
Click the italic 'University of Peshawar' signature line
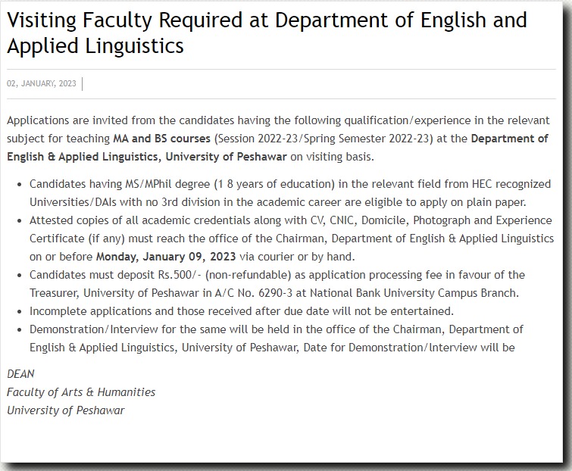[65, 410]
